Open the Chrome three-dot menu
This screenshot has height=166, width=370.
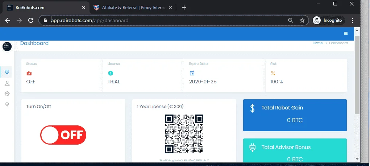[352, 20]
